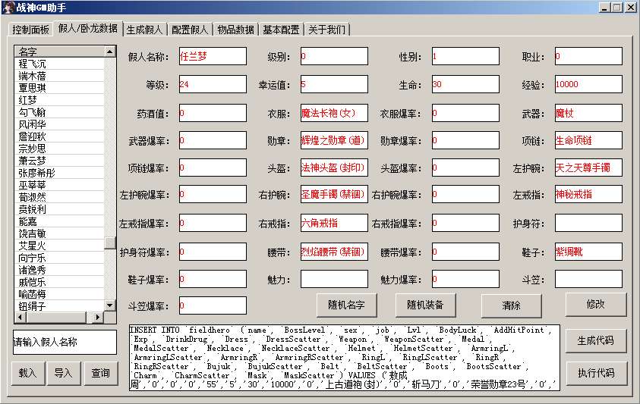Select 风闲华 in the name list

(59, 124)
